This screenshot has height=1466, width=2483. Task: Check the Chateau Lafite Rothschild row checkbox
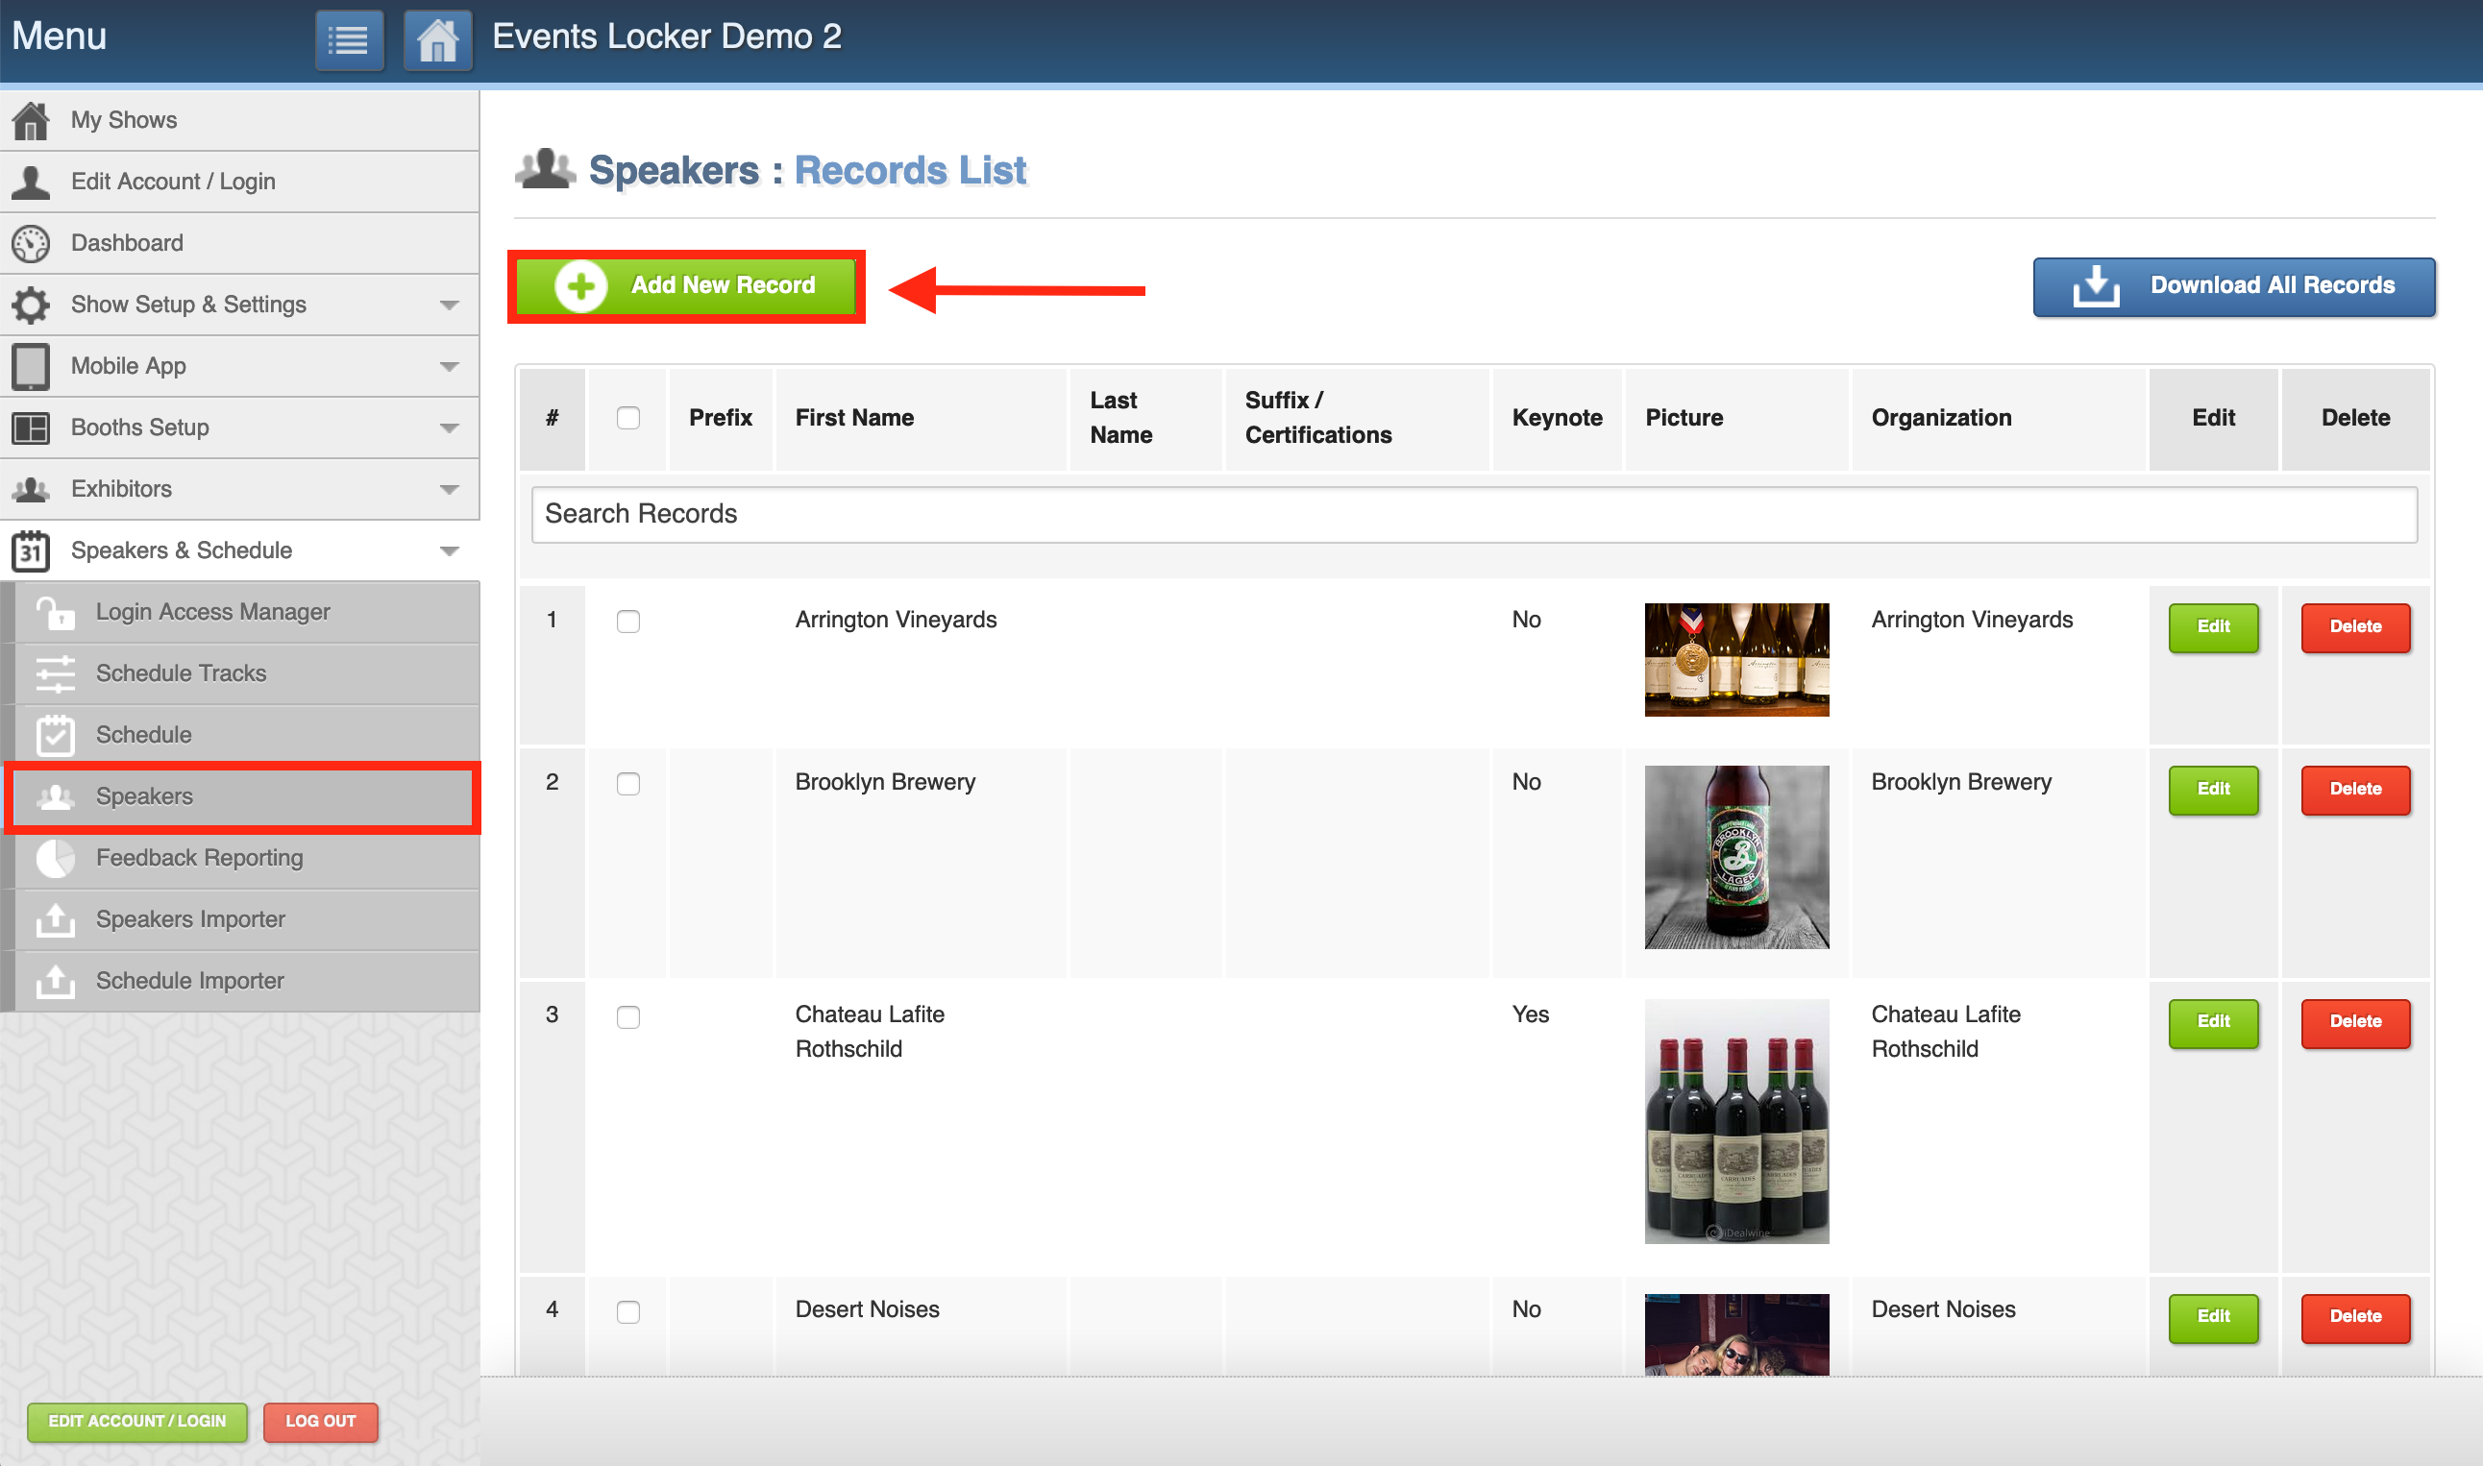pos(628,1016)
